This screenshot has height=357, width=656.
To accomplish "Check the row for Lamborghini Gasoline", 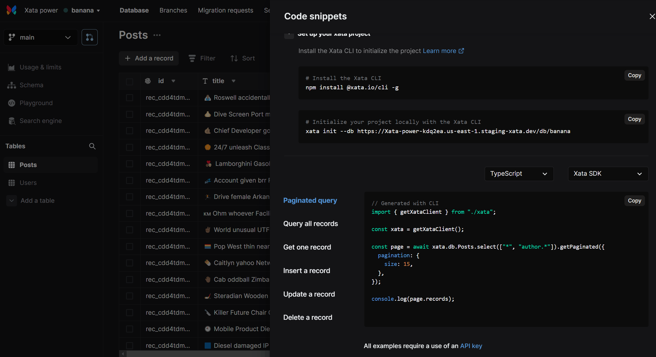I will [x=130, y=164].
